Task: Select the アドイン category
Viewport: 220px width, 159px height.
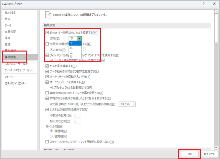Action: pos(9,77)
